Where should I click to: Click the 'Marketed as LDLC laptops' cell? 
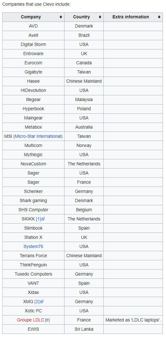133,320
